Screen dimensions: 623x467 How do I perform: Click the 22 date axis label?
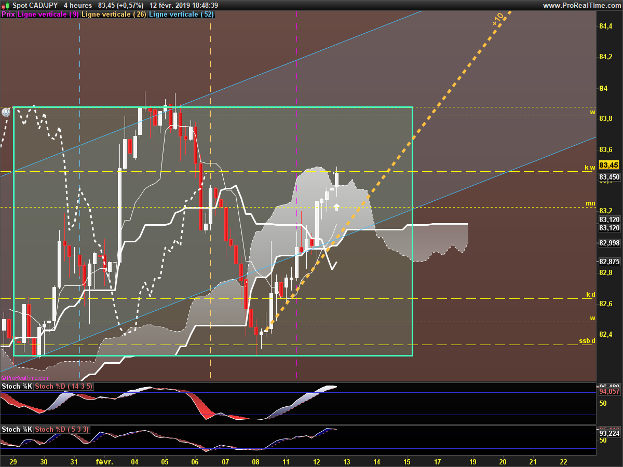click(563, 461)
